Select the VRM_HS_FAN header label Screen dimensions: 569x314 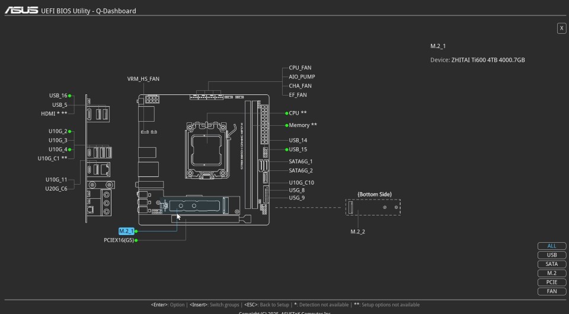coord(143,79)
